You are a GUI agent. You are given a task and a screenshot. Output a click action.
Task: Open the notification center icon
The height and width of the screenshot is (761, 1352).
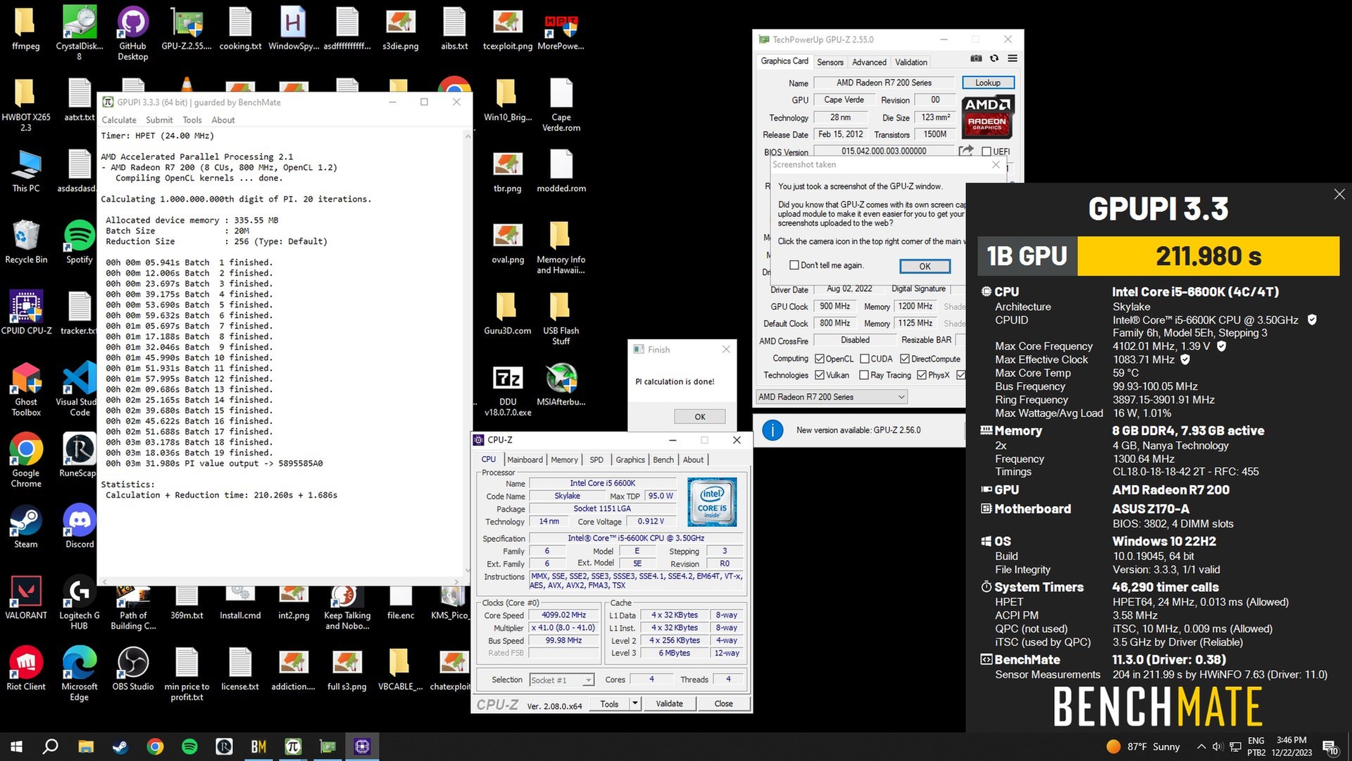pyautogui.click(x=1330, y=746)
